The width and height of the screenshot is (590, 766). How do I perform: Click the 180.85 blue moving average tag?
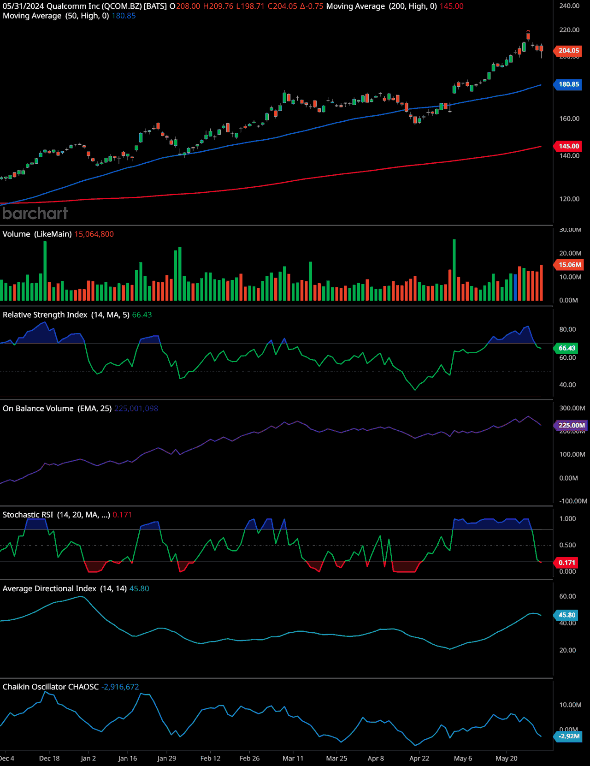pos(568,84)
